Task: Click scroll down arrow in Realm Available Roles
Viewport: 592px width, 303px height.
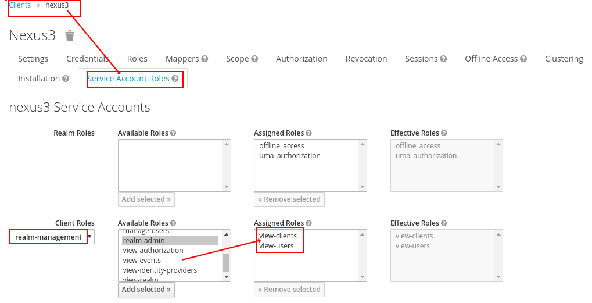Action: pyautogui.click(x=226, y=187)
